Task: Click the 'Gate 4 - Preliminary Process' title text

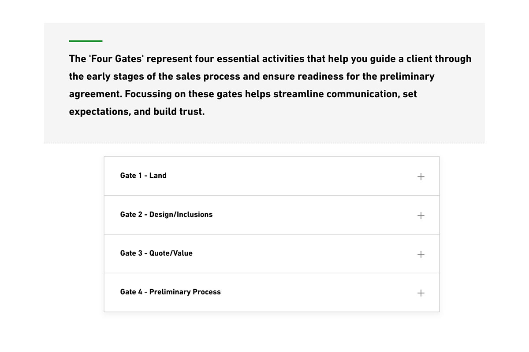Action: (x=170, y=292)
